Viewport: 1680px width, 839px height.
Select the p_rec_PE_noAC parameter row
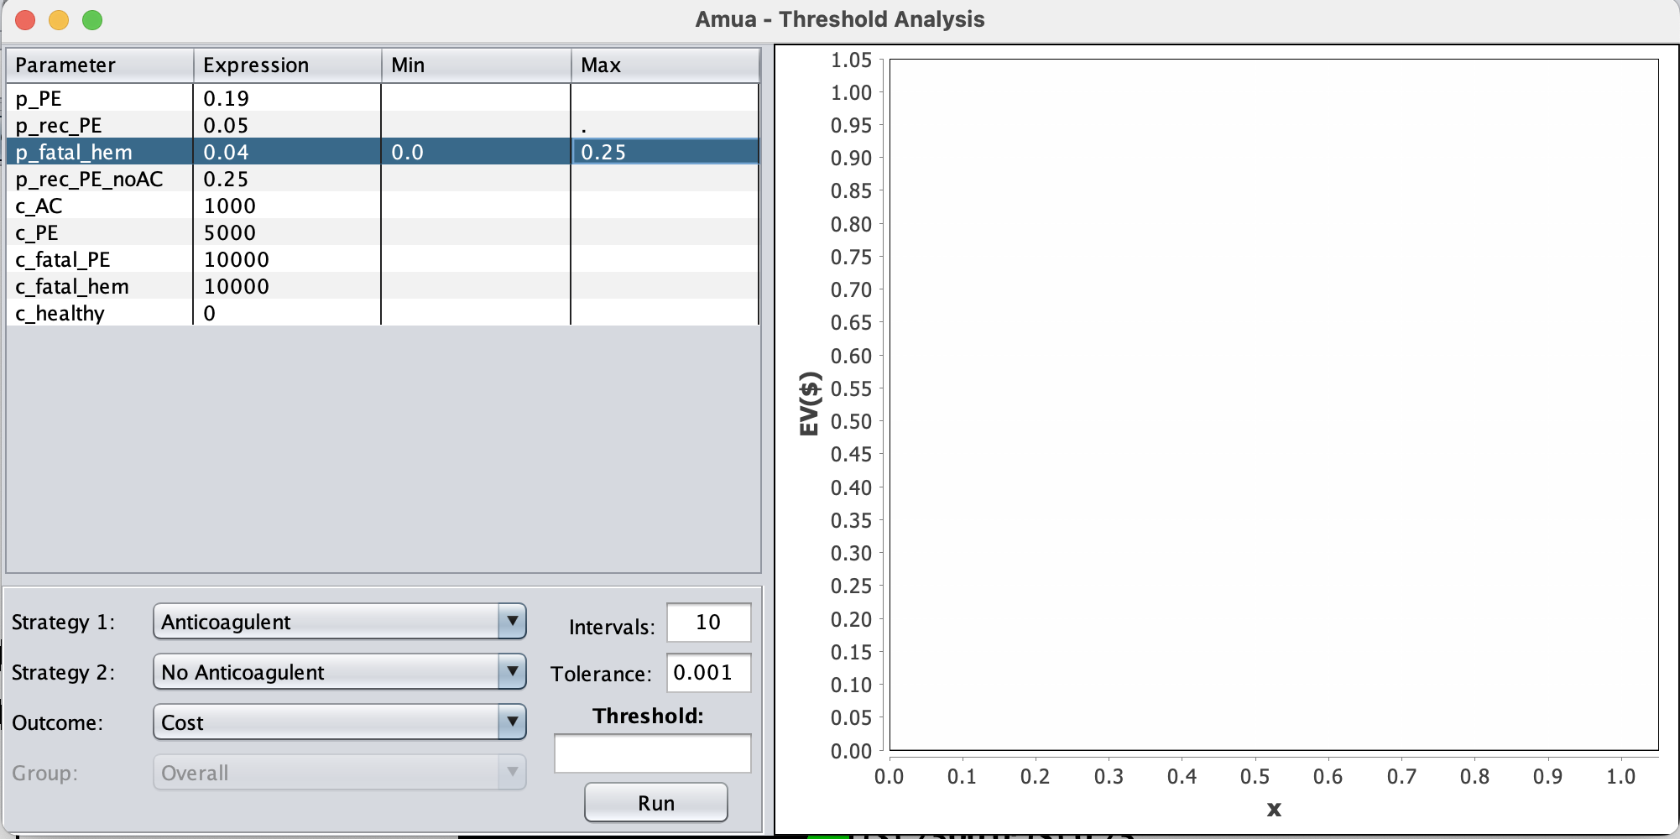tap(99, 179)
